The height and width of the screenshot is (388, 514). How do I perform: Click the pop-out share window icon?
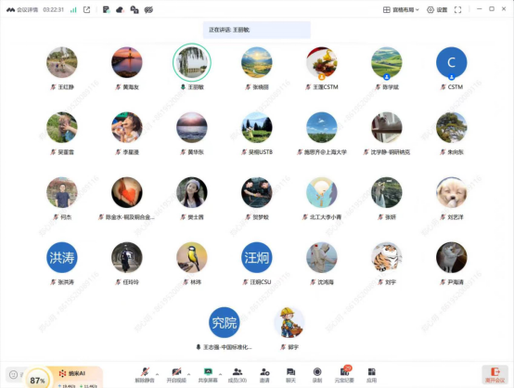click(x=87, y=10)
